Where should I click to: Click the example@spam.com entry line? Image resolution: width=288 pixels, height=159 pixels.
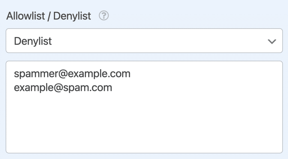pos(63,87)
